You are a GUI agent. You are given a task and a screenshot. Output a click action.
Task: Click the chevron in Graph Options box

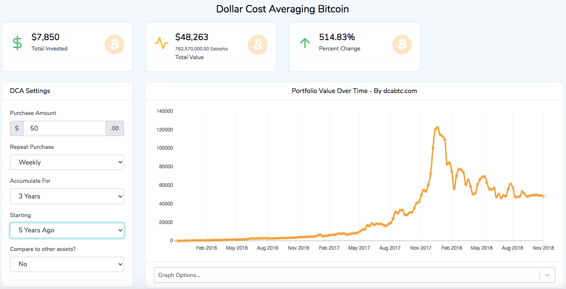[548, 275]
